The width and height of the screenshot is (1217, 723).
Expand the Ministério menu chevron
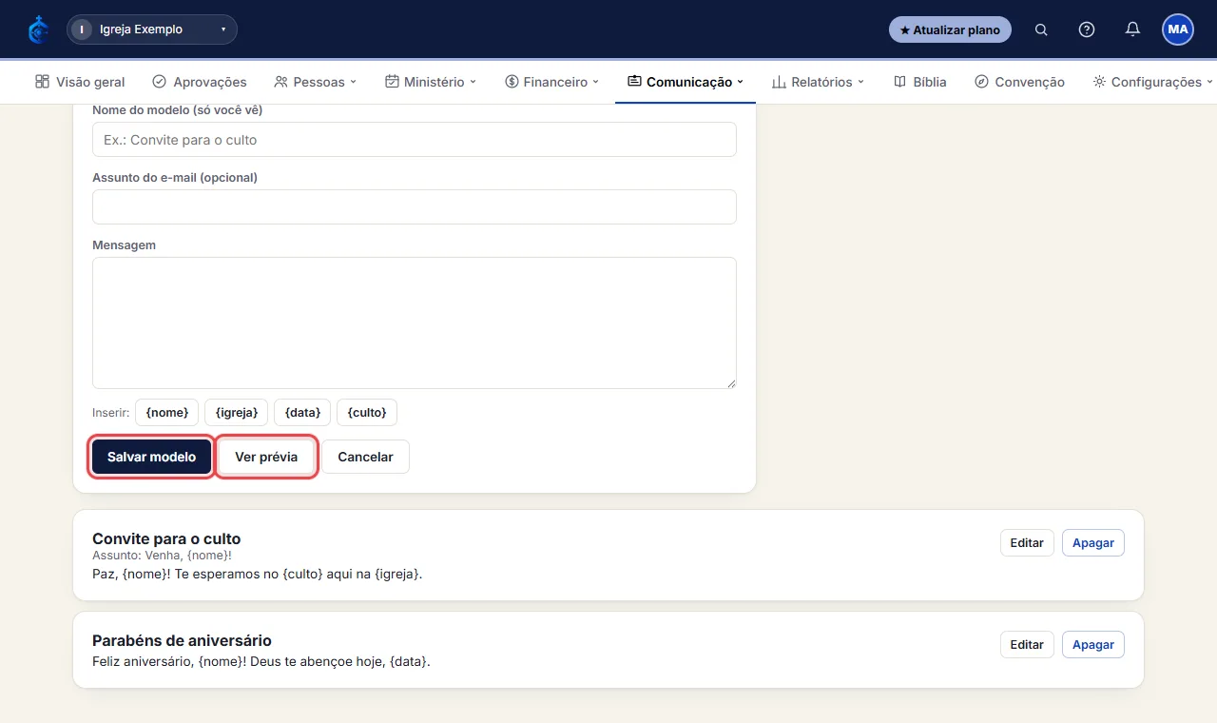pyautogui.click(x=473, y=82)
